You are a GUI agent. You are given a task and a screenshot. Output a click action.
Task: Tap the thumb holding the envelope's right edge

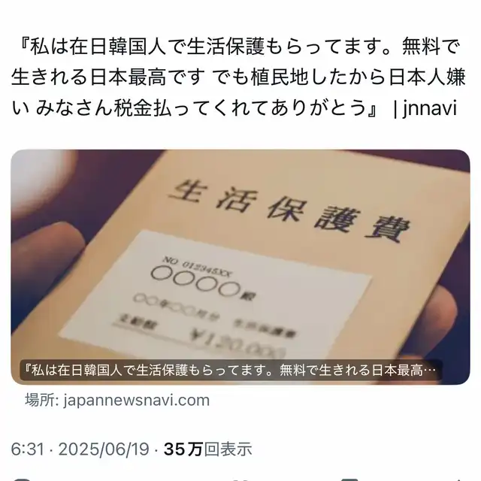pos(449,322)
